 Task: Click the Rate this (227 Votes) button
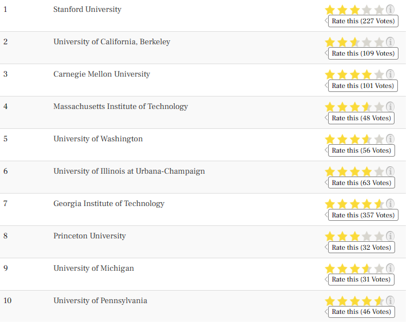click(x=363, y=21)
